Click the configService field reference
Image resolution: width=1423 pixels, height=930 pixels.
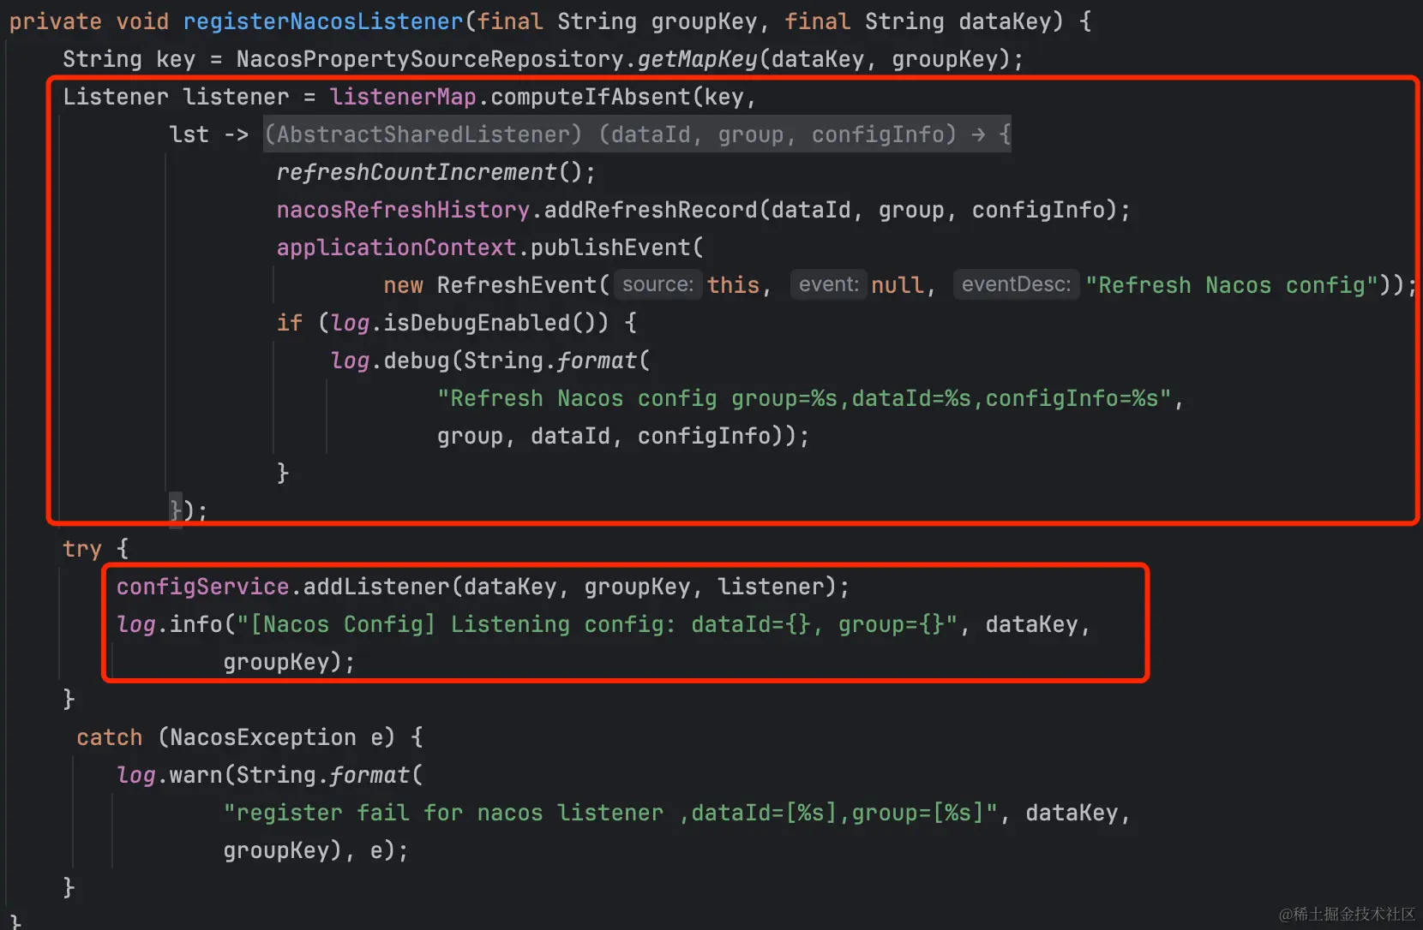202,587
